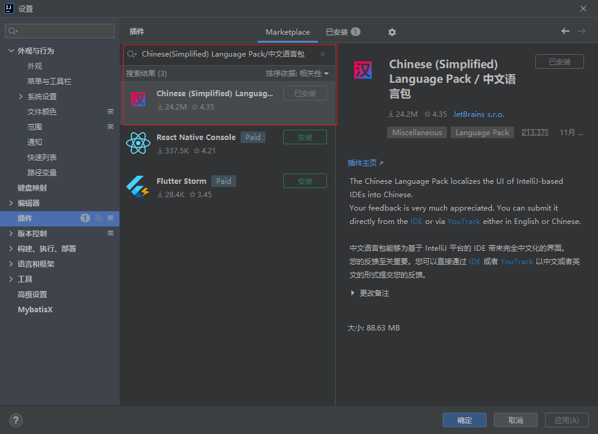Expand the 更改备注 change notes section
598x434 pixels.
(x=353, y=293)
